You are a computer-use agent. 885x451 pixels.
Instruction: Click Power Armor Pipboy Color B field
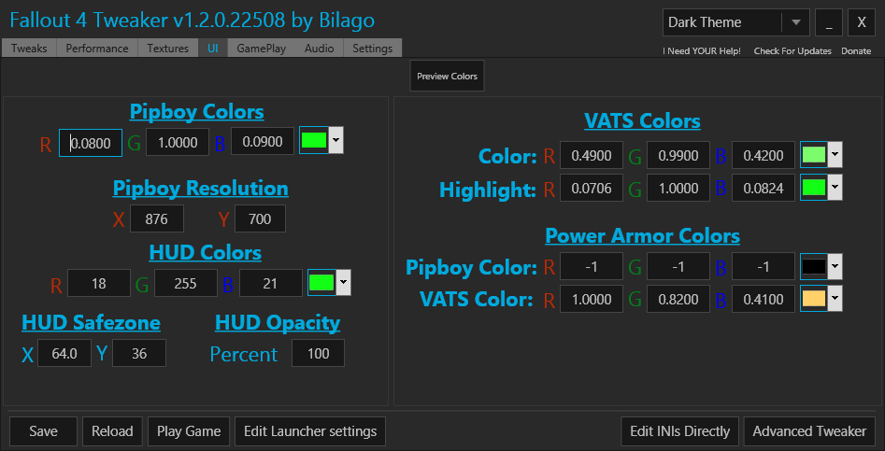coord(764,266)
